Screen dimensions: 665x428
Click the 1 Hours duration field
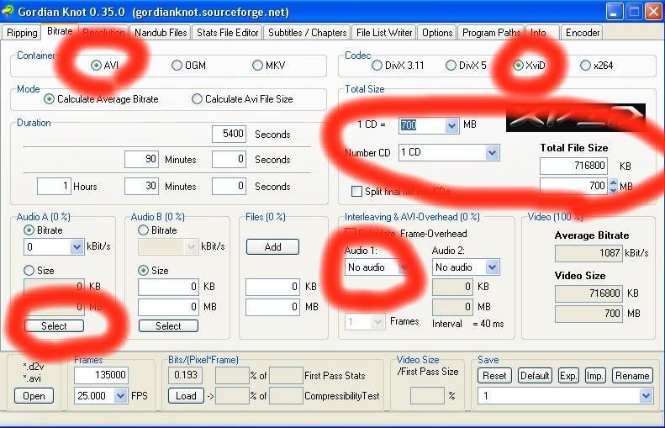point(54,186)
